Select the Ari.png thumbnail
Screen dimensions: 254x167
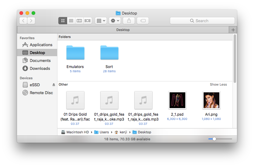pos(211,100)
